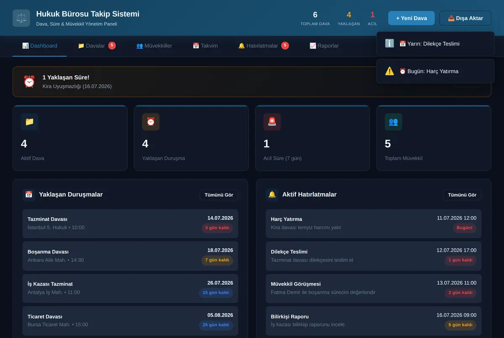Create a new case with Yeni Dava
Image resolution: width=504 pixels, height=338 pixels.
tap(412, 18)
